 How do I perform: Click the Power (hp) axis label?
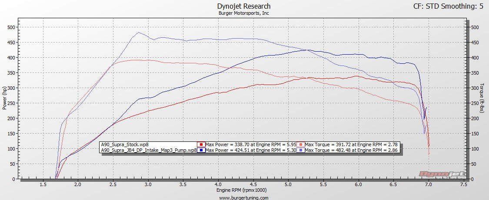click(x=4, y=98)
